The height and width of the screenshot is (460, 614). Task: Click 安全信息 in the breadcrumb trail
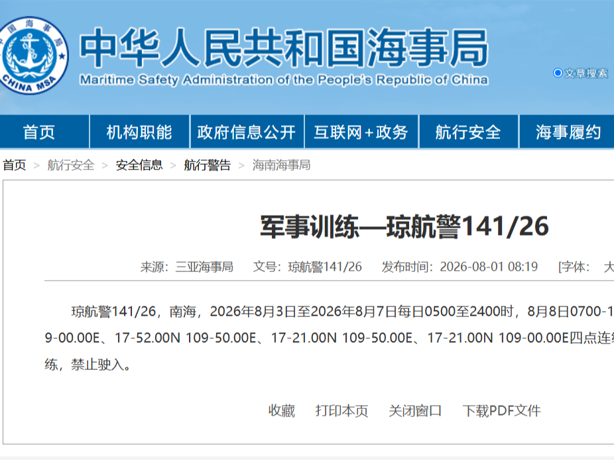[139, 165]
